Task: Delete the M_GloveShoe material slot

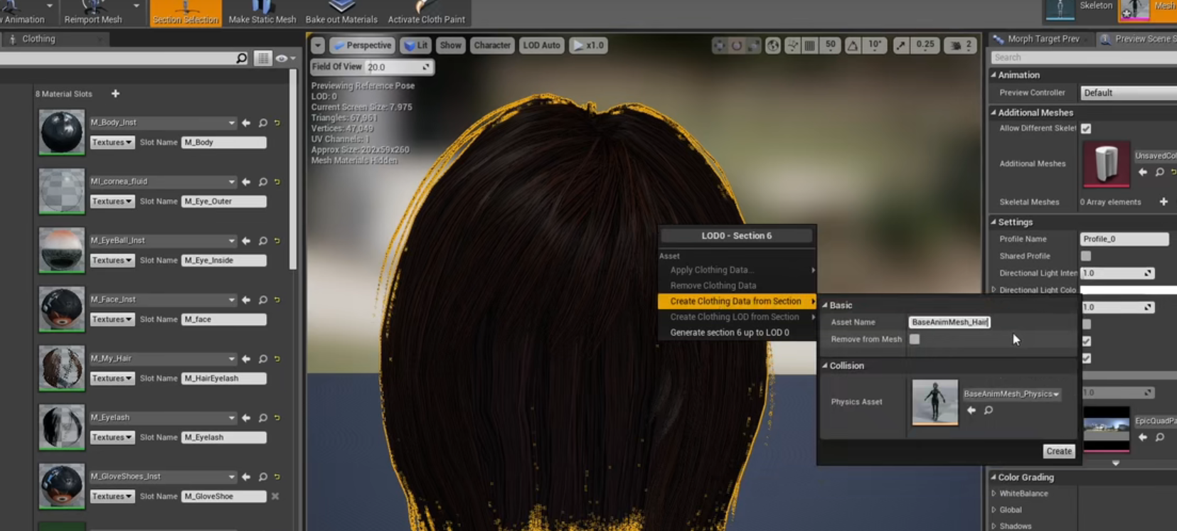Action: (275, 496)
